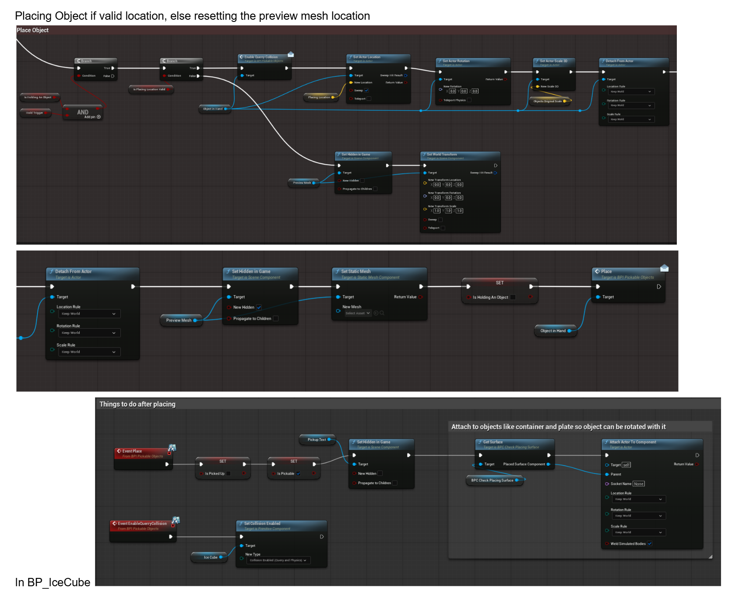Open the Select Asset dropdown for New Mesh
This screenshot has width=732, height=595.
pyautogui.click(x=358, y=313)
